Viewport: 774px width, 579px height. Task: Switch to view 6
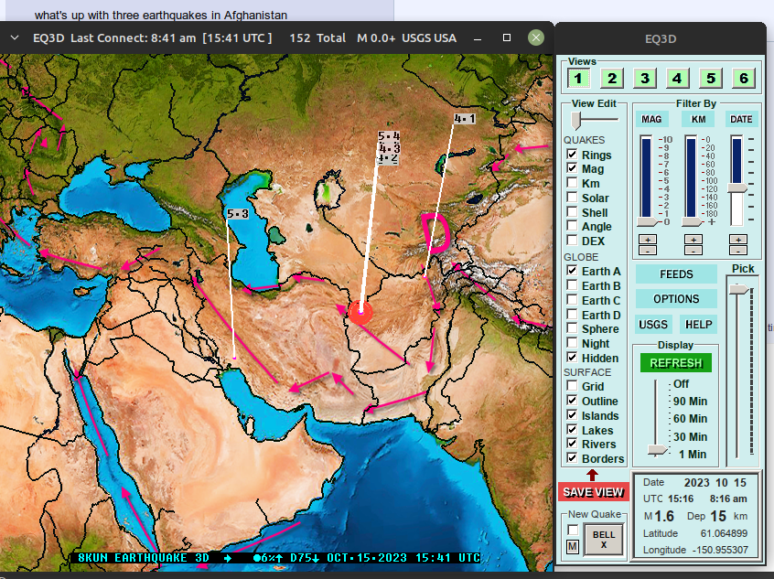(x=744, y=78)
